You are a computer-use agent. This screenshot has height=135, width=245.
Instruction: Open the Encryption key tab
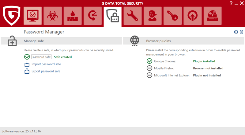tap(173, 16)
